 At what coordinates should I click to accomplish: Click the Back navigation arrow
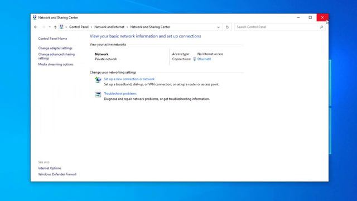[36, 27]
